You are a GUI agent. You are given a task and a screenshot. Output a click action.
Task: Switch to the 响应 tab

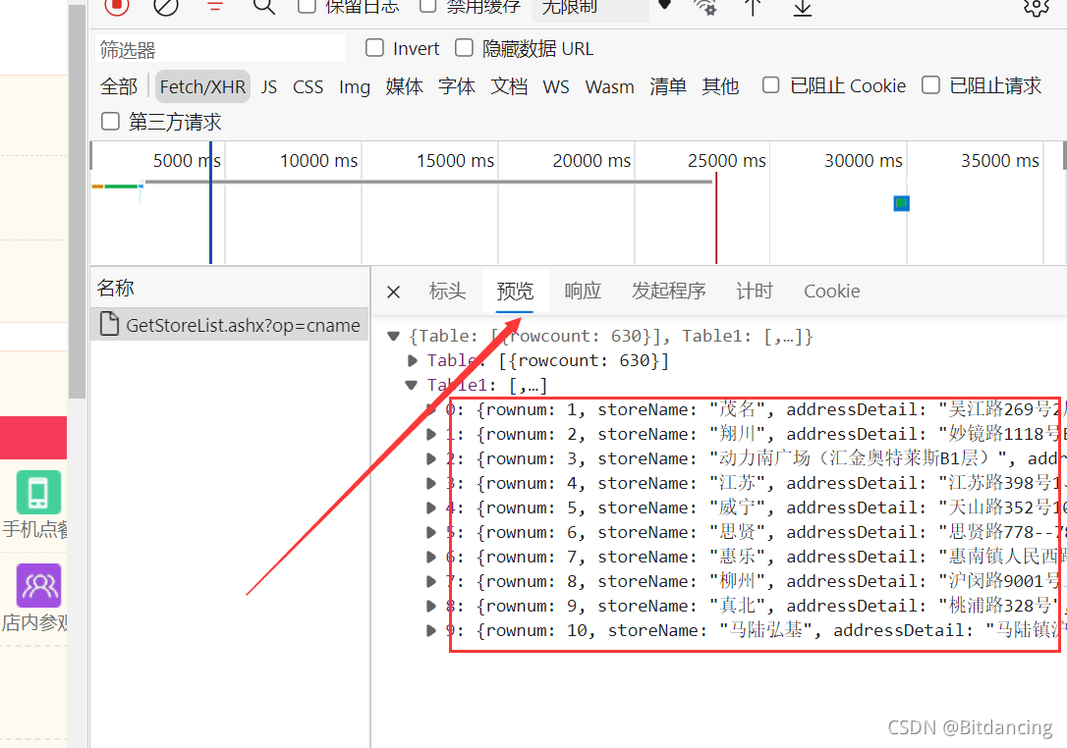(x=583, y=292)
